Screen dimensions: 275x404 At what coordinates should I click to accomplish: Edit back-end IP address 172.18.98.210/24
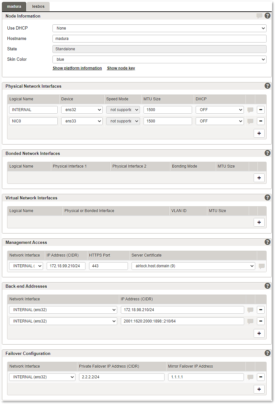coord(183,310)
